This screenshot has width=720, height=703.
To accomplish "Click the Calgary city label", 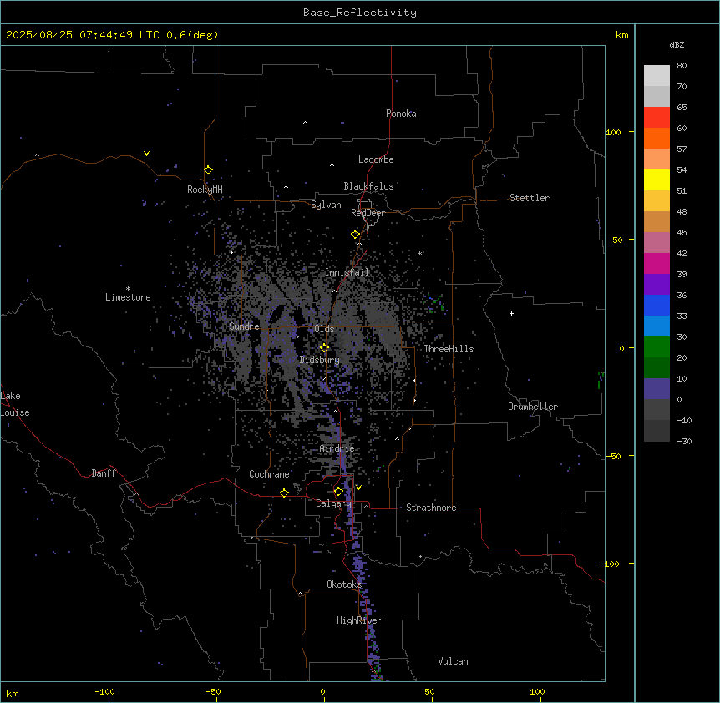I will pos(333,503).
